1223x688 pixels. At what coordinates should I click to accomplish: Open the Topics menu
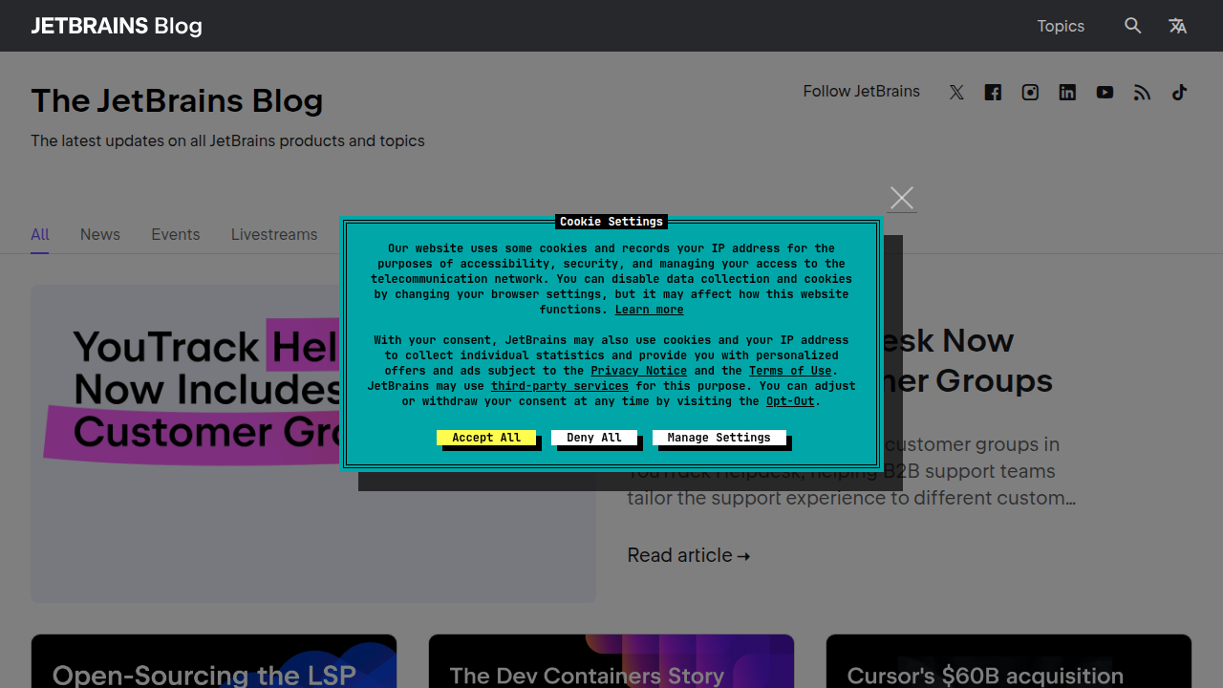(1061, 26)
